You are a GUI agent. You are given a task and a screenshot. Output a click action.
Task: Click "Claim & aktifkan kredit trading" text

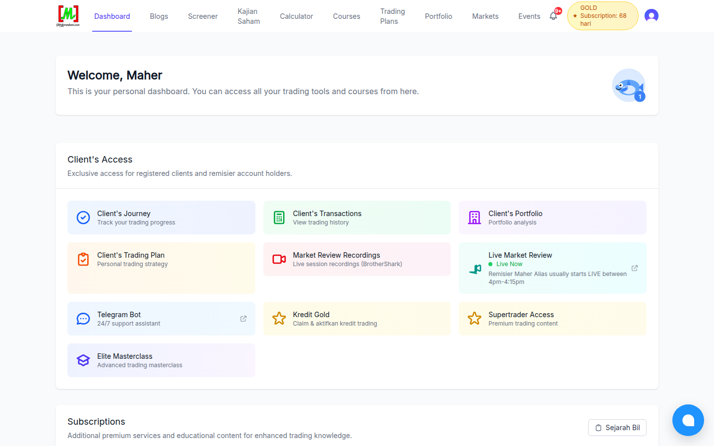click(335, 324)
